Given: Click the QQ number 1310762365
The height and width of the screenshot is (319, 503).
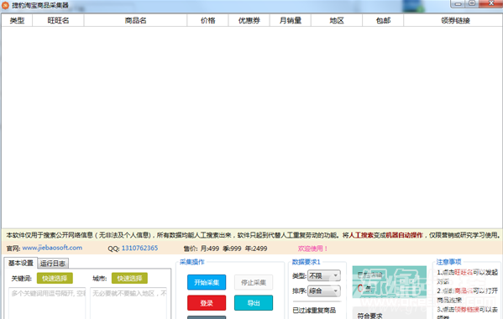Looking at the screenshot, I should tap(139, 248).
